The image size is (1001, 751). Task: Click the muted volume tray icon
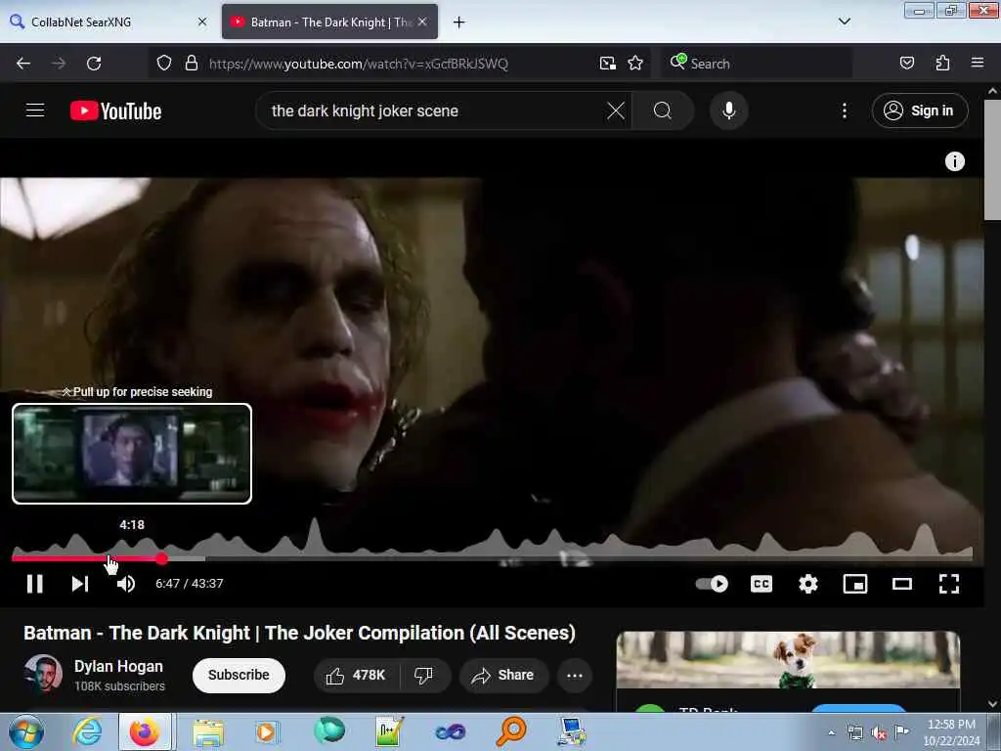(x=879, y=732)
